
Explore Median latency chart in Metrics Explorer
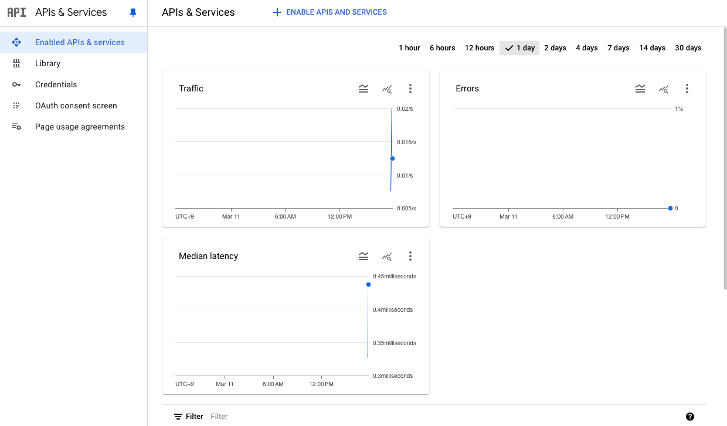[x=387, y=257]
